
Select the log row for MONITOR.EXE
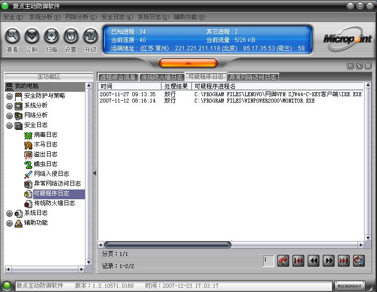coord(231,101)
